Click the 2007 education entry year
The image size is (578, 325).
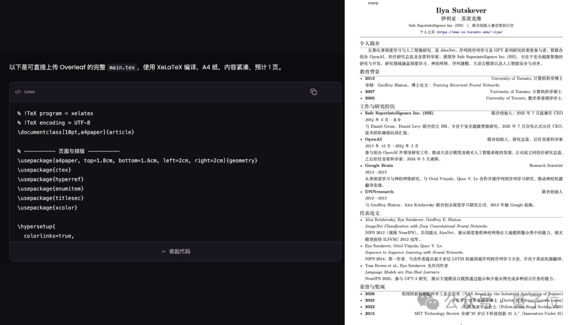pos(370,91)
